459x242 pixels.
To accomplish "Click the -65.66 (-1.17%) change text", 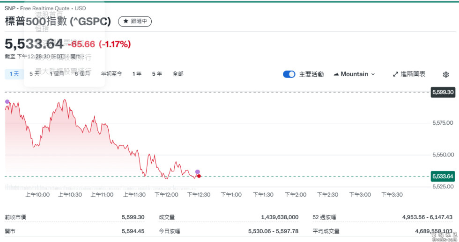I will tap(99, 44).
